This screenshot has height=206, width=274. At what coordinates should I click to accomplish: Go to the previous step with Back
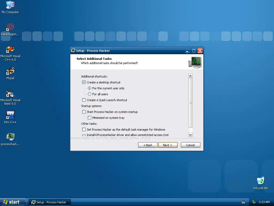click(148, 145)
